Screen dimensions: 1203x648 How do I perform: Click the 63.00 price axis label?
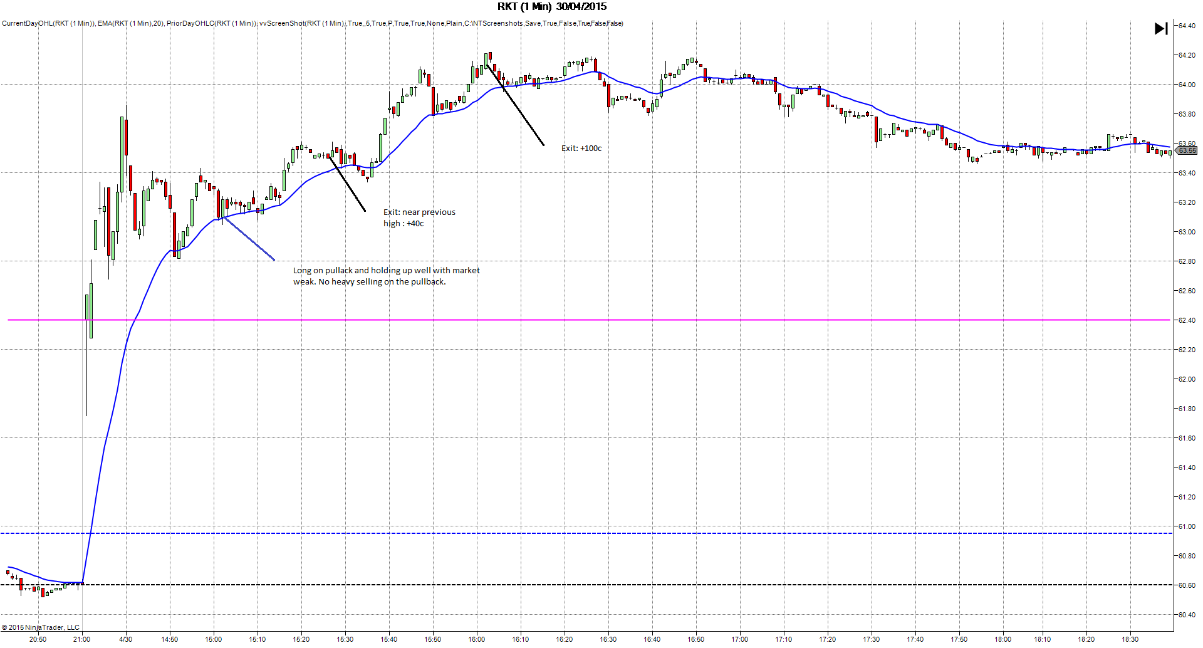(1187, 232)
